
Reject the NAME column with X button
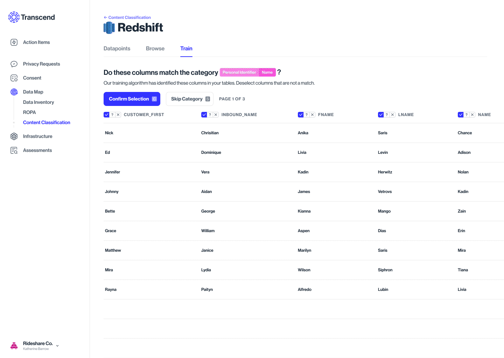(x=472, y=115)
